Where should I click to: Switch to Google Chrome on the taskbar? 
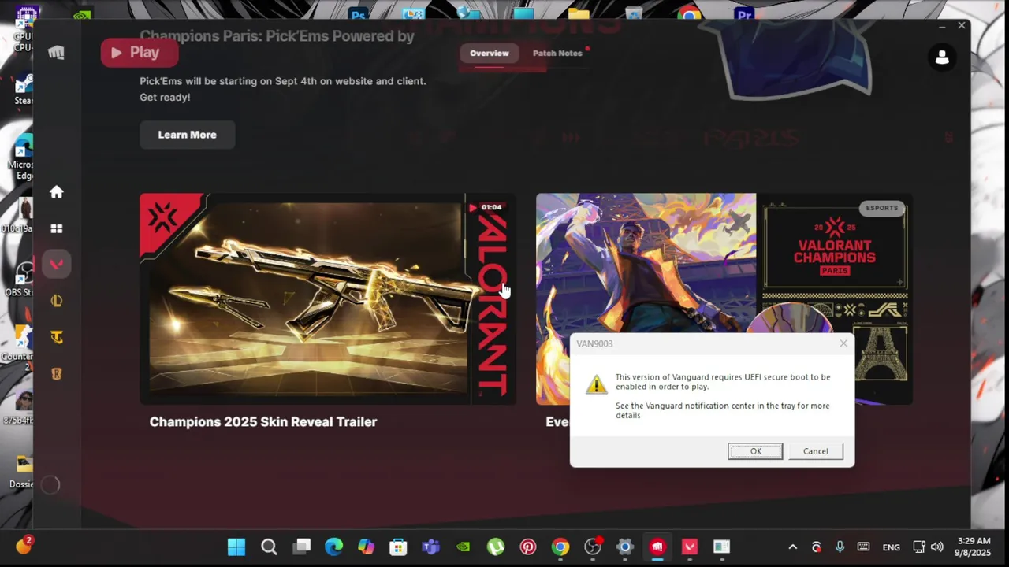coord(560,547)
